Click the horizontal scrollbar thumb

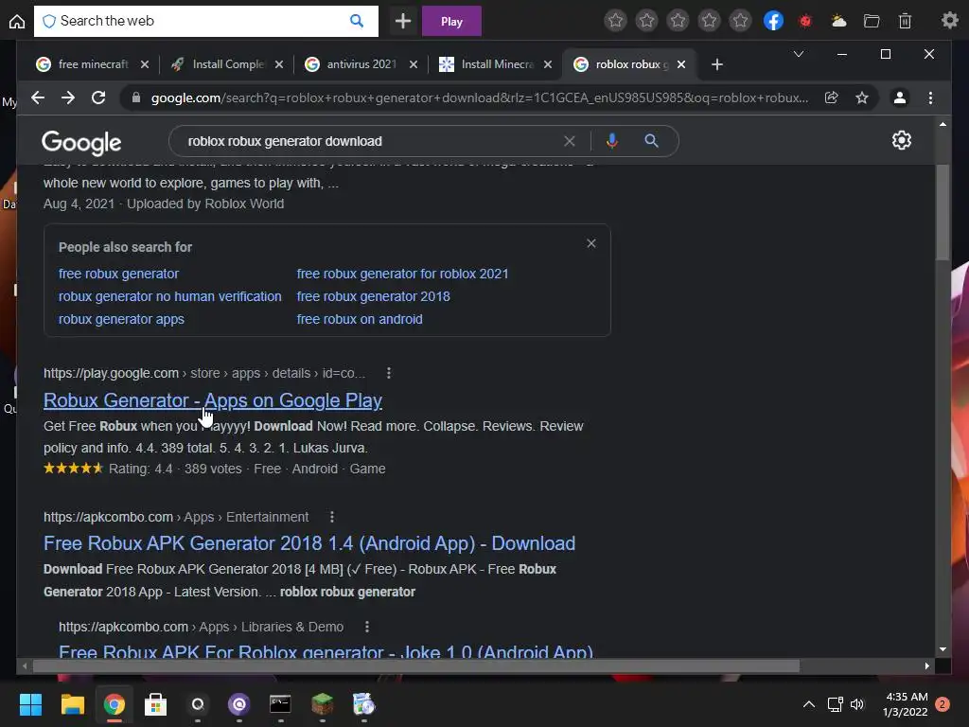tap(416, 665)
